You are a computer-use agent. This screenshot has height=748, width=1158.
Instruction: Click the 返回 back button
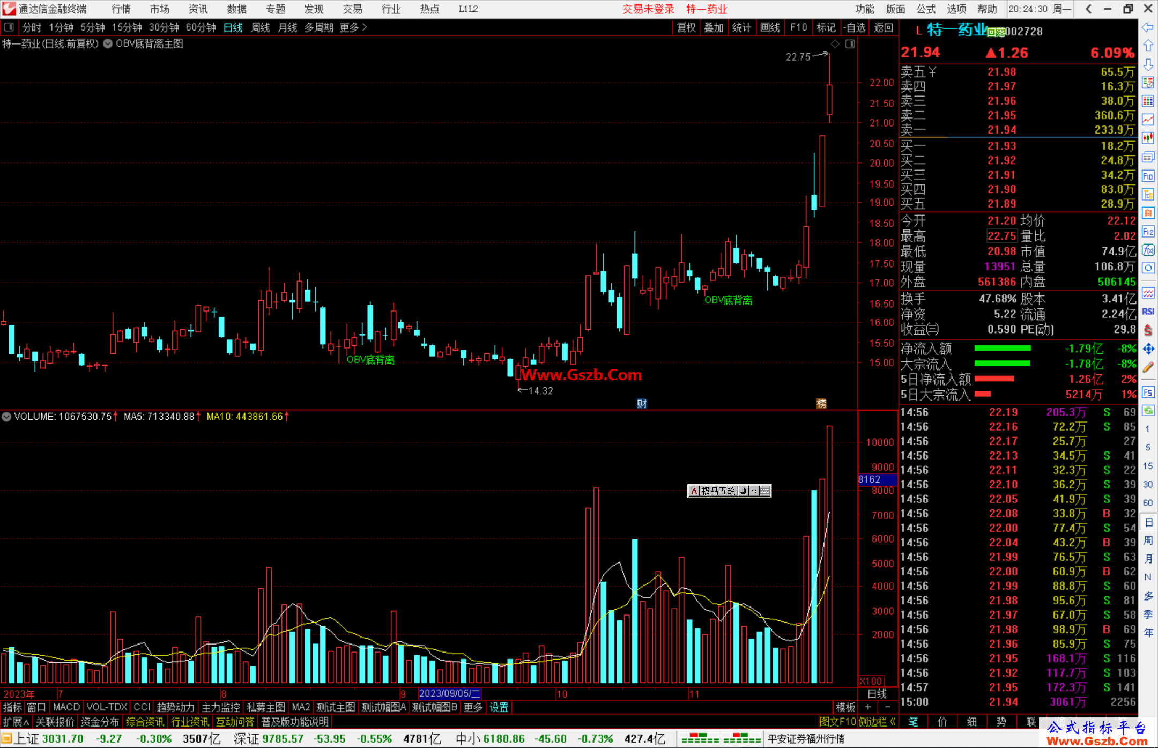point(883,27)
